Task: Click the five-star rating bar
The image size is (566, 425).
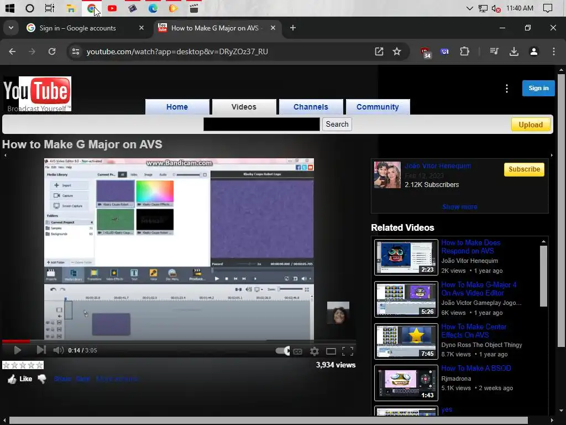Action: [x=23, y=365]
